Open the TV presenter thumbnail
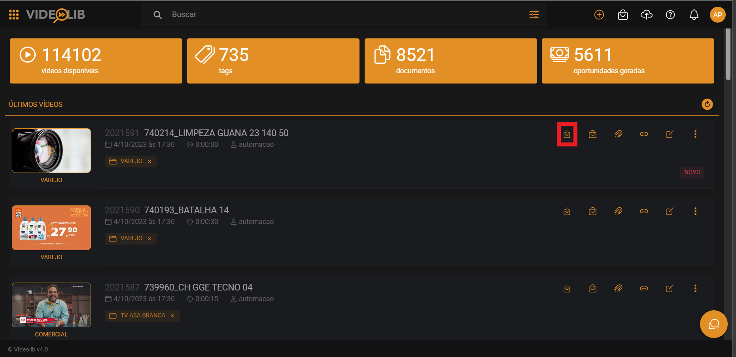This screenshot has width=736, height=357. pos(51,305)
